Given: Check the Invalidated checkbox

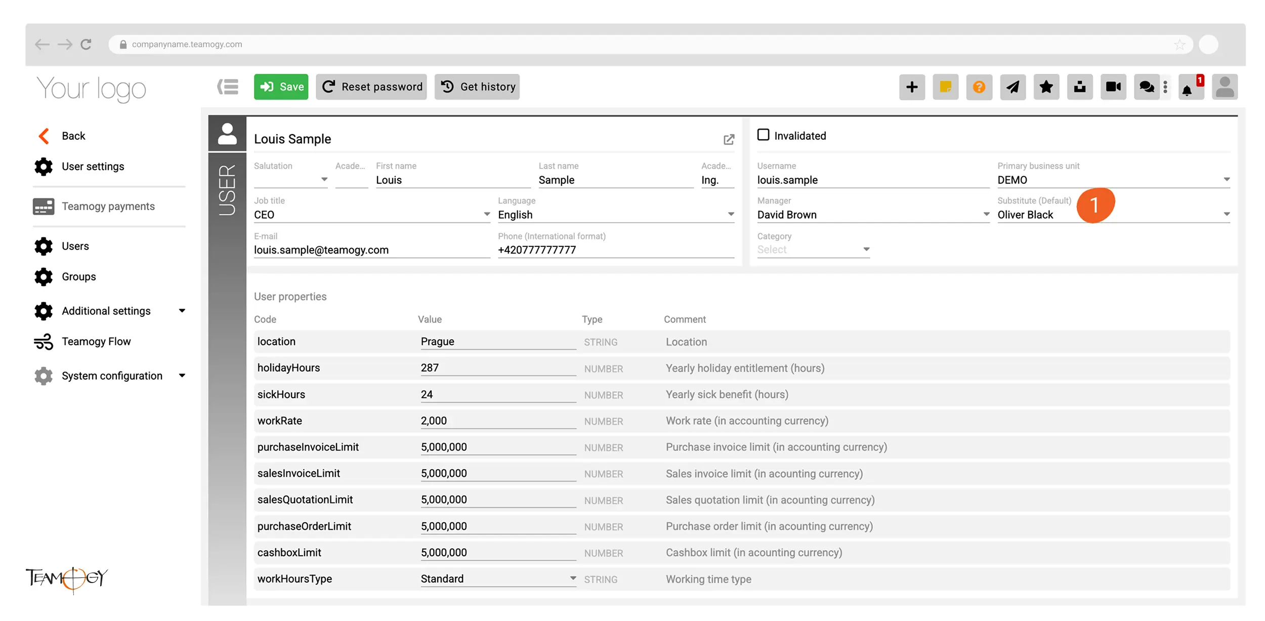Looking at the screenshot, I should (763, 135).
